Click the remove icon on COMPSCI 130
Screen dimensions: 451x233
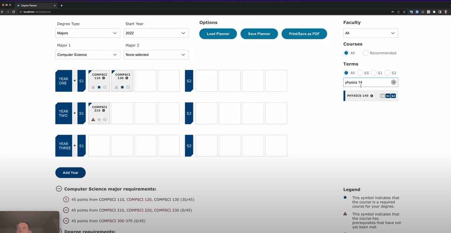128,87
